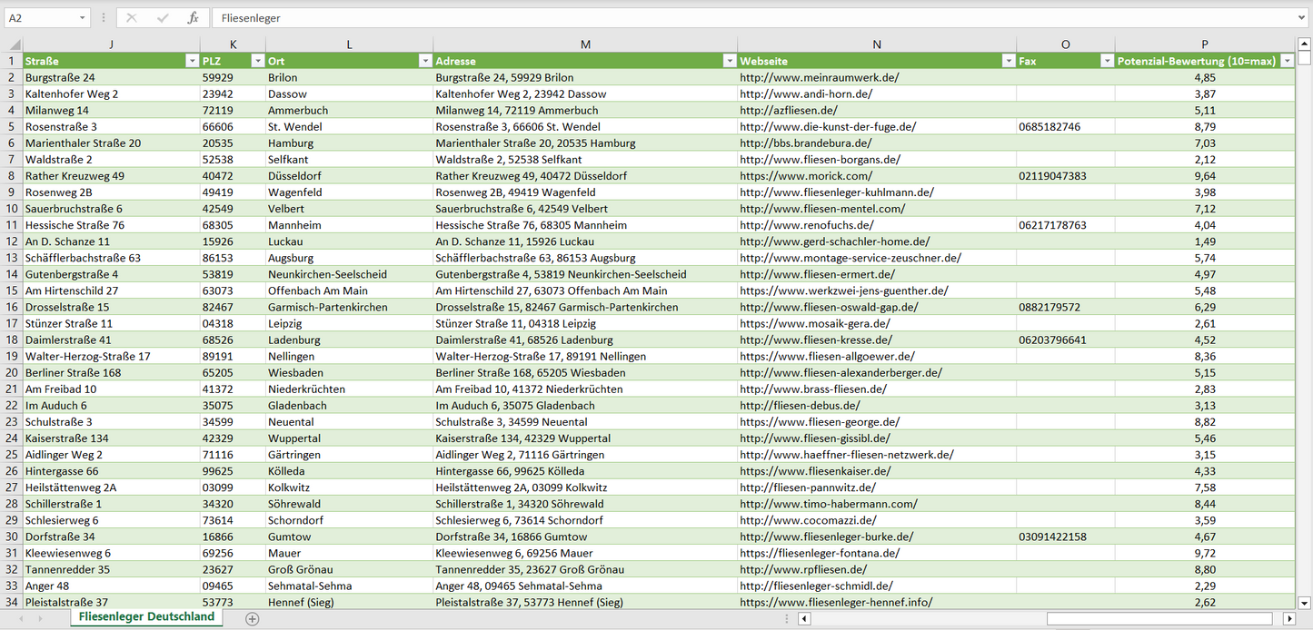Click the Enter checkmark icon in formula bar

tap(163, 18)
